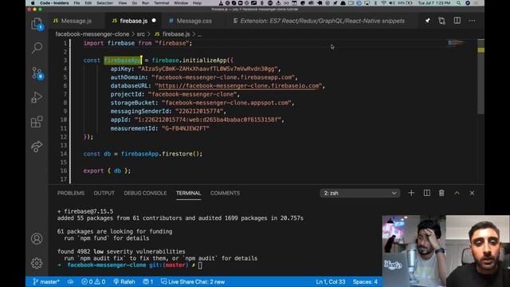This screenshot has height=287, width=510.
Task: Click the facebook-messenger-clone breadcrumb
Action: (92, 33)
